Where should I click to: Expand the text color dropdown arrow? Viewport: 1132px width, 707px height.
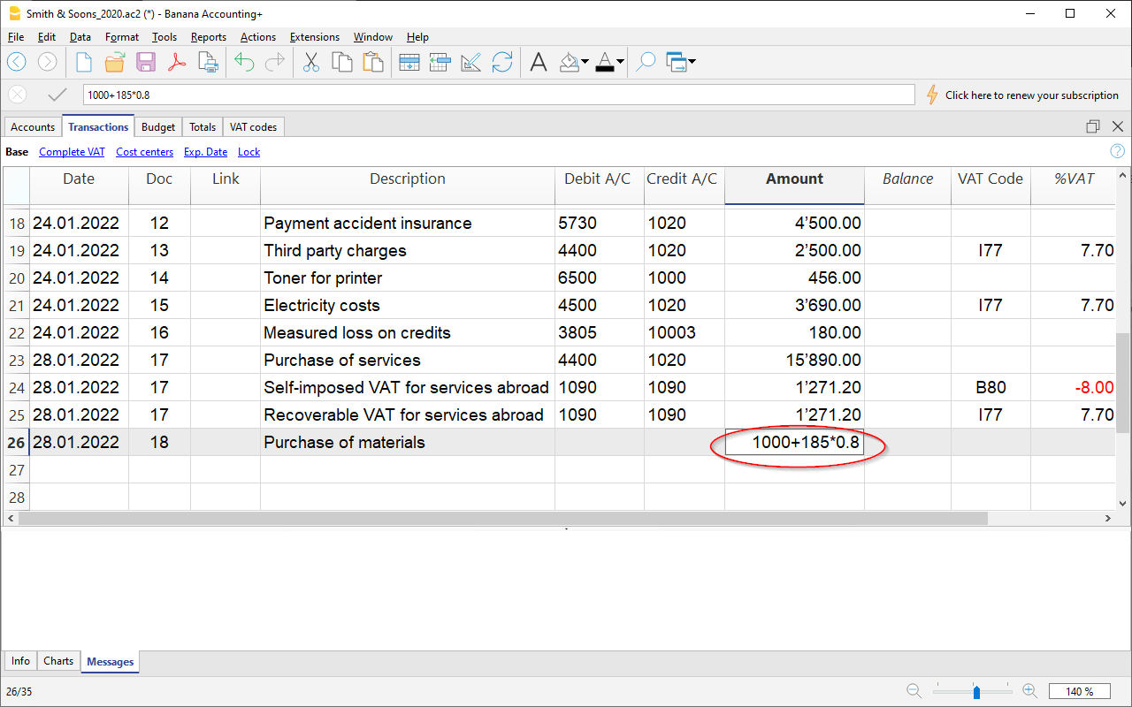(x=620, y=62)
